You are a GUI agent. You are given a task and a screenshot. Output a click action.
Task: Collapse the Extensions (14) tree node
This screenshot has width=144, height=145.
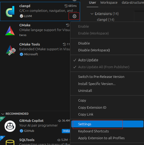click(92, 14)
